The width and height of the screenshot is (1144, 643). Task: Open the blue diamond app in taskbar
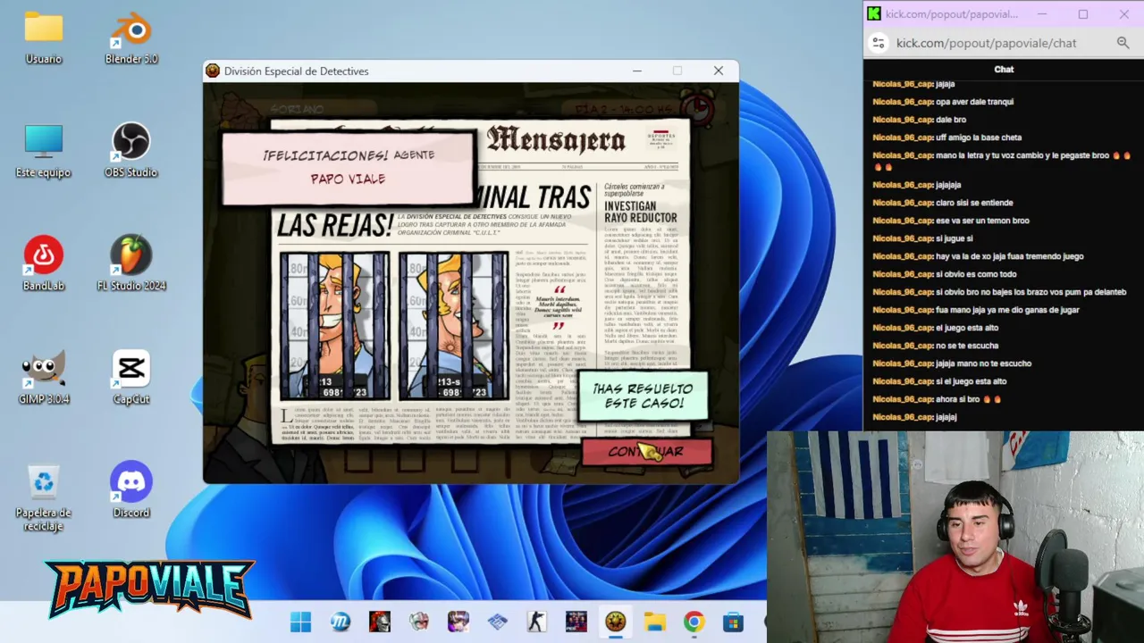pos(497,622)
